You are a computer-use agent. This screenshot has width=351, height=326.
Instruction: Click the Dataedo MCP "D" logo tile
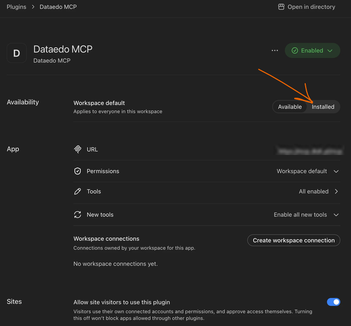tap(17, 53)
